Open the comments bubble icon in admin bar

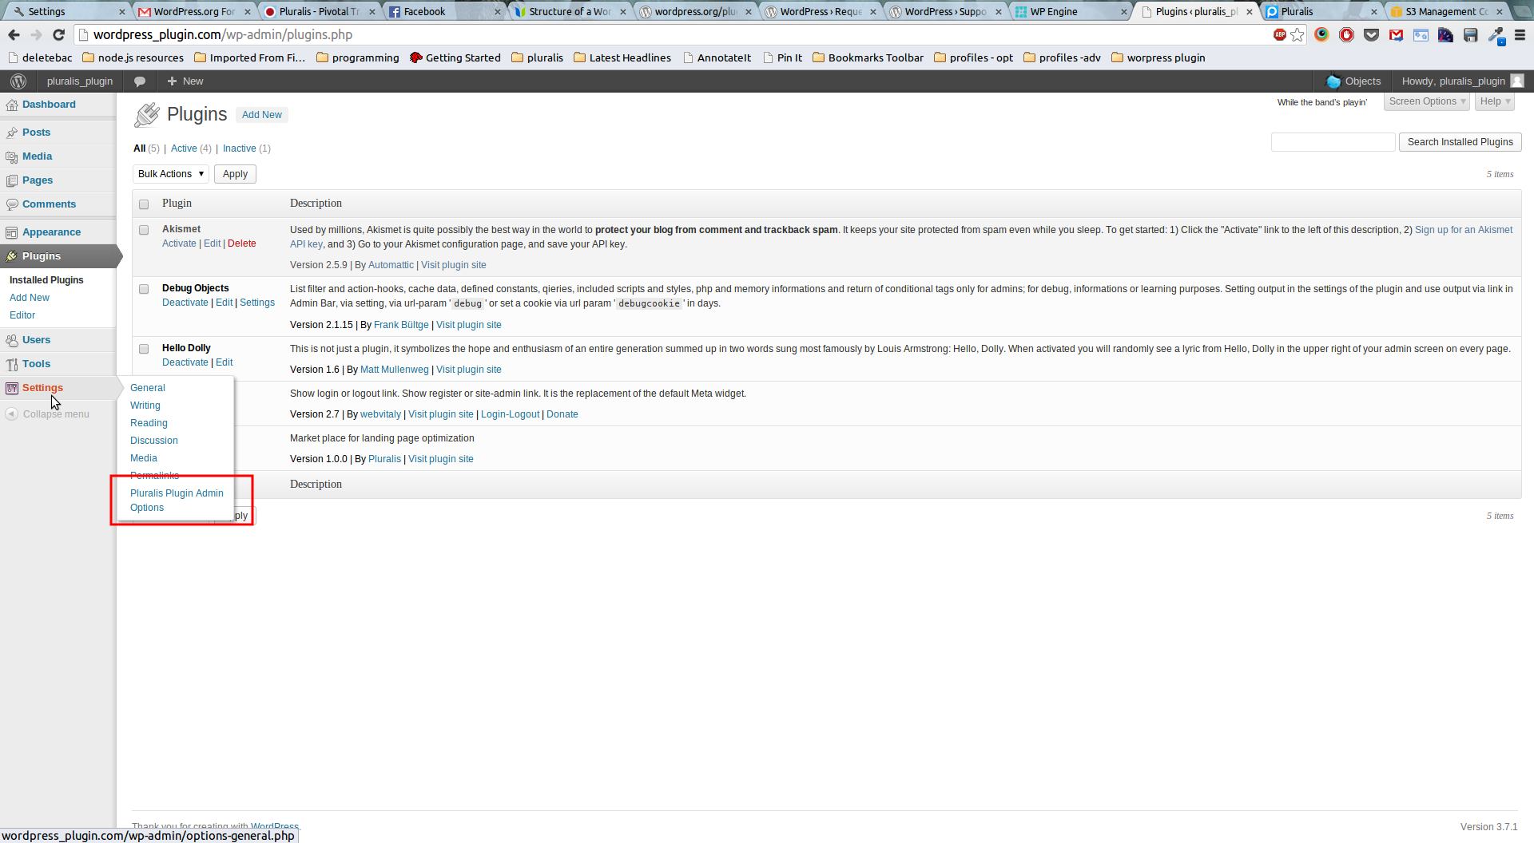(140, 81)
